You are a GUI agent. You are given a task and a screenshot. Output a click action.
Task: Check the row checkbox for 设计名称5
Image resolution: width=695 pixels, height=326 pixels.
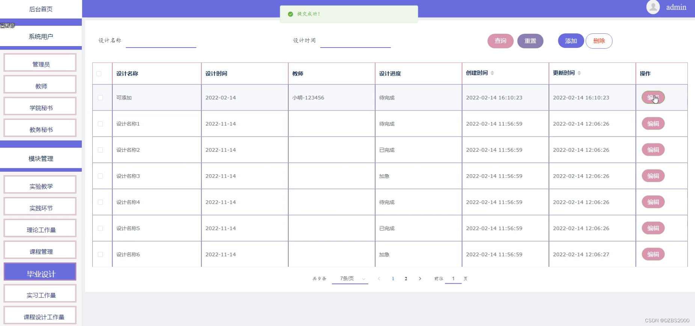click(100, 228)
